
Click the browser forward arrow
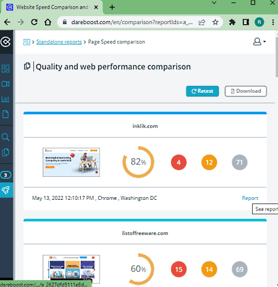pos(20,22)
